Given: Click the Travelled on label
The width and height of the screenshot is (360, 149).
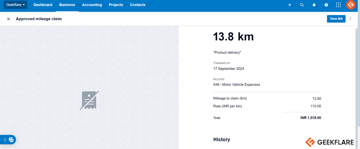Looking at the screenshot, I should 222,63.
